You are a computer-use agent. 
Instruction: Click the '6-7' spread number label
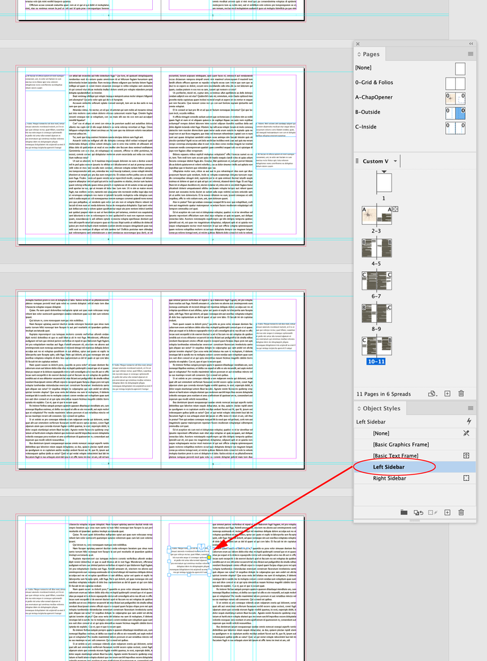pos(376,296)
